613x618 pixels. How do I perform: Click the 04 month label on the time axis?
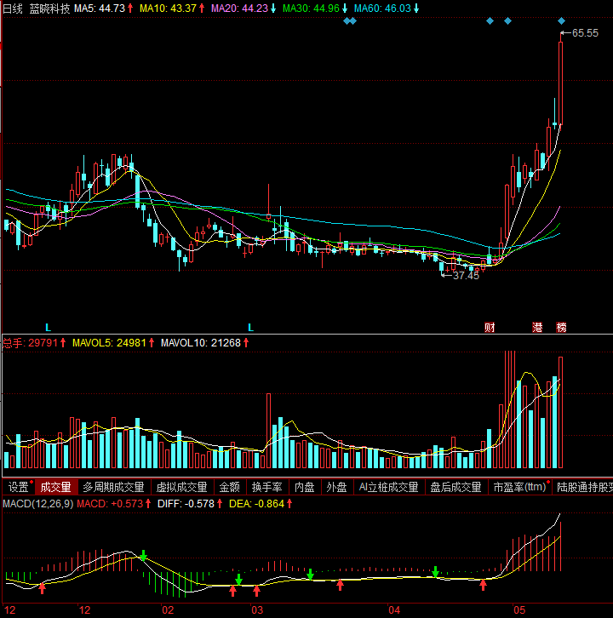[394, 610]
